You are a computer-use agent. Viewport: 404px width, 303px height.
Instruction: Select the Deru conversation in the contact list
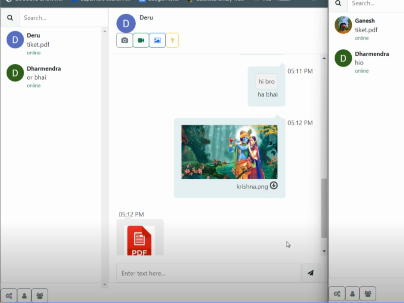click(x=51, y=43)
